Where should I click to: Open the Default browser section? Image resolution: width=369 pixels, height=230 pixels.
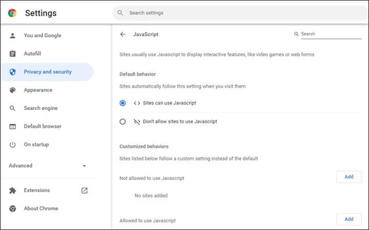coord(42,126)
